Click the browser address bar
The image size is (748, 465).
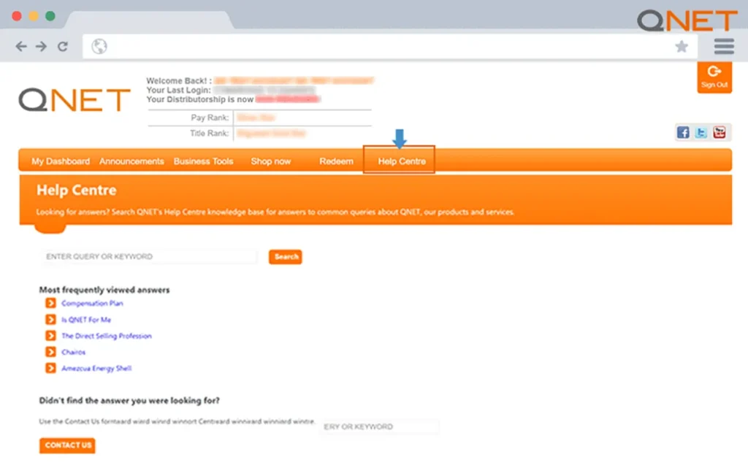(390, 46)
